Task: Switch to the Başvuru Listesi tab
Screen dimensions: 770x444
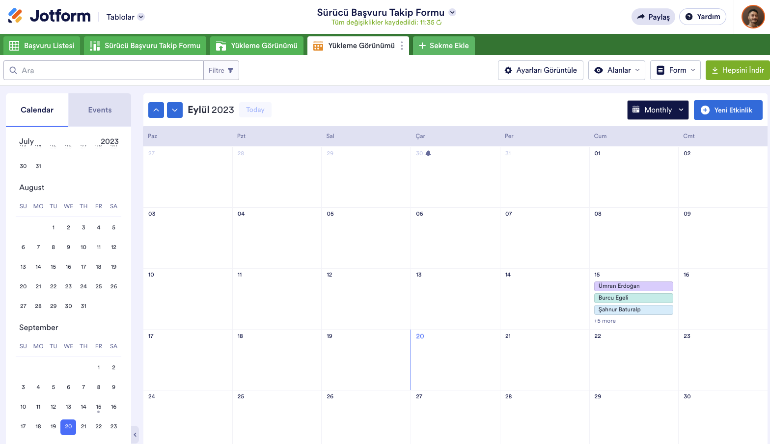Action: click(42, 46)
